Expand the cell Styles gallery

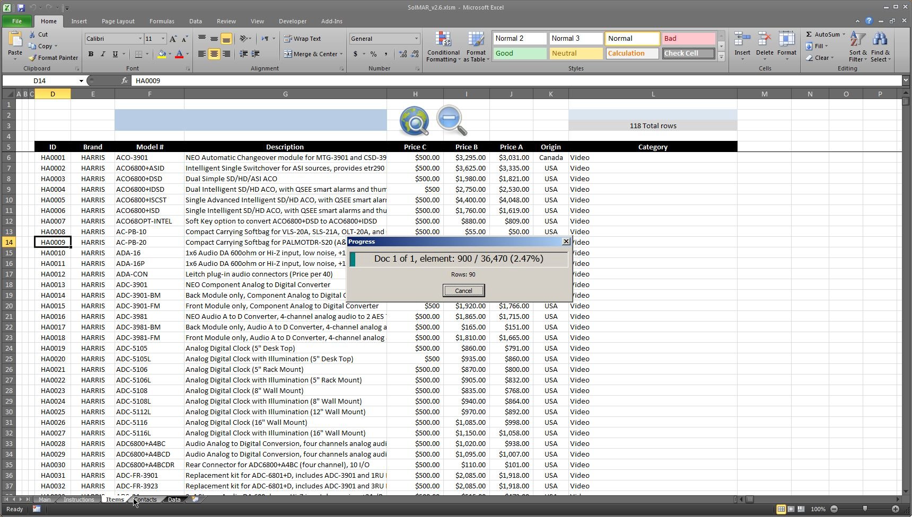point(721,57)
